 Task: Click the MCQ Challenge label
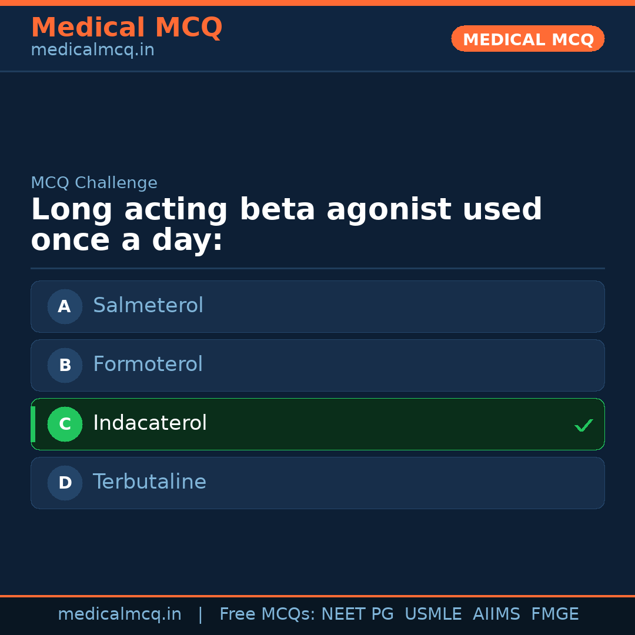[x=94, y=183]
